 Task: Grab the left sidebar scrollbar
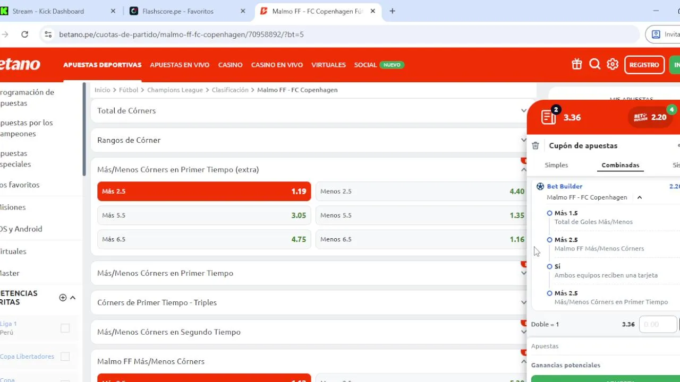84,129
